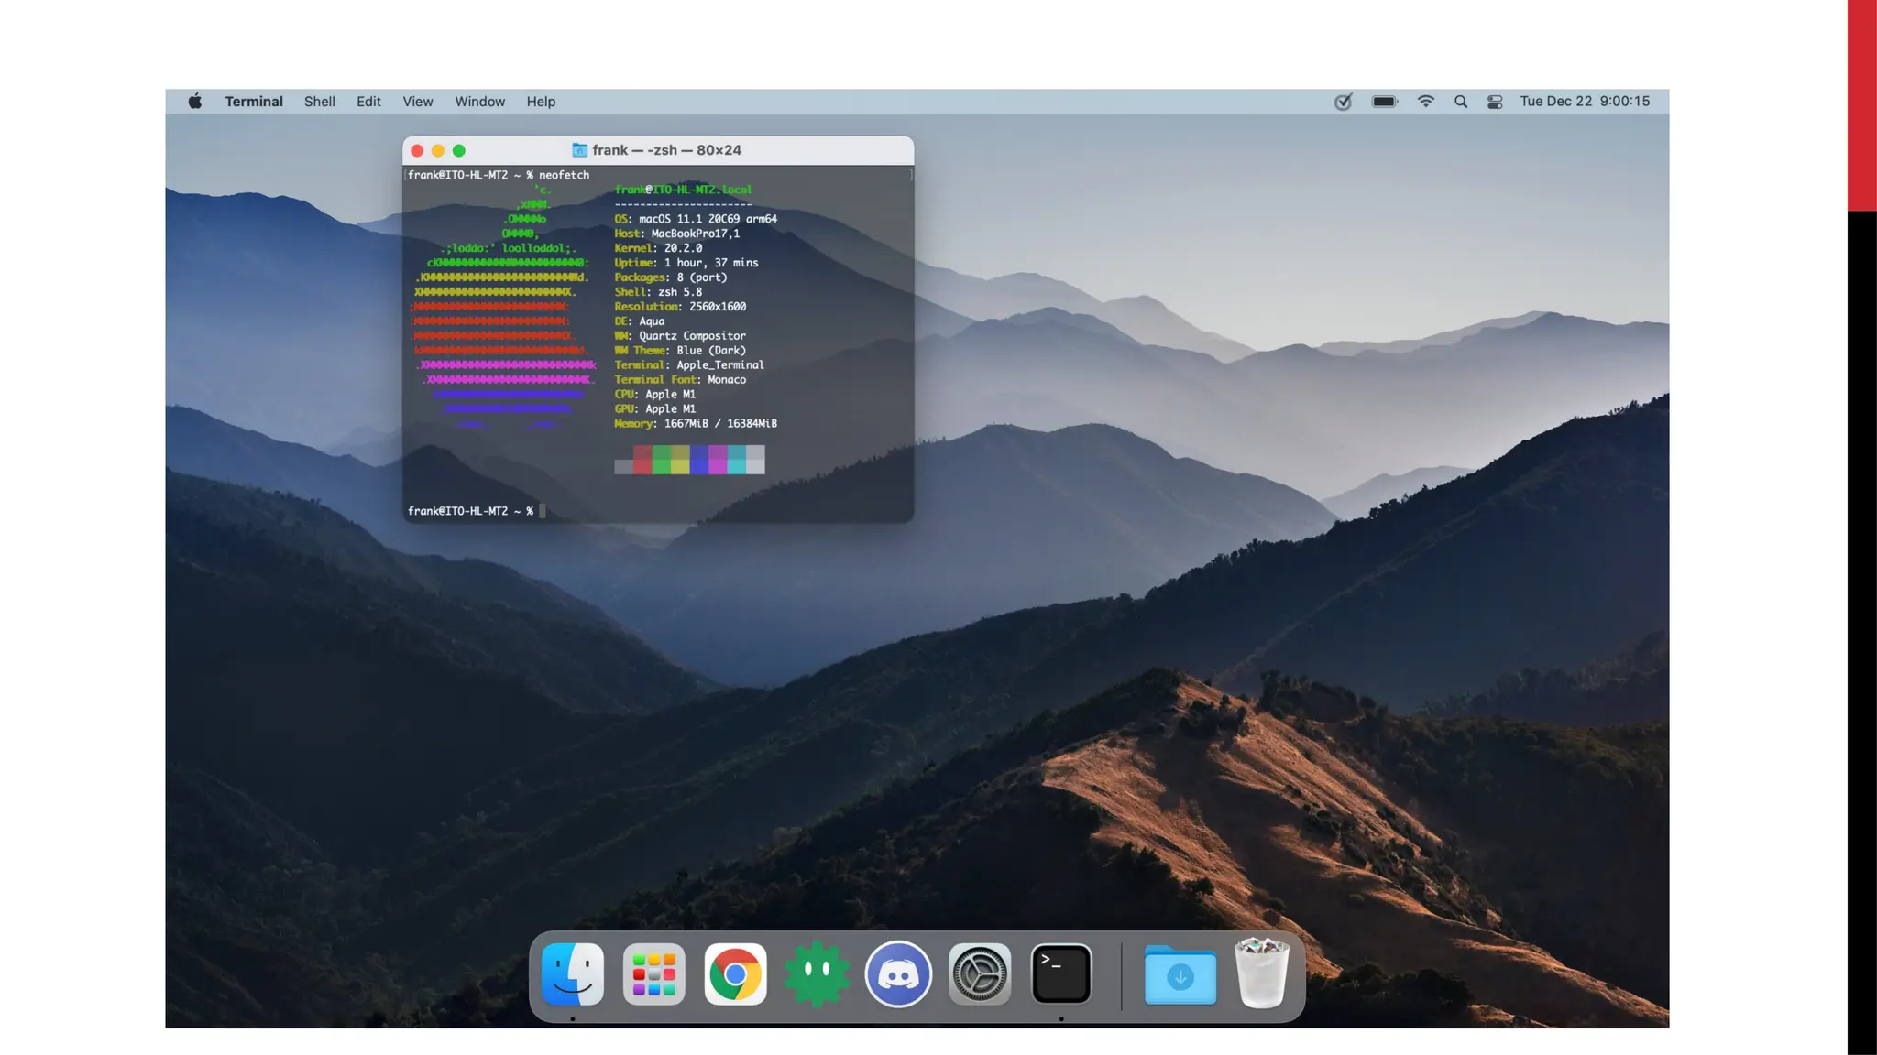Open Control Center from the menu bar
1877x1055 pixels.
pyautogui.click(x=1495, y=102)
